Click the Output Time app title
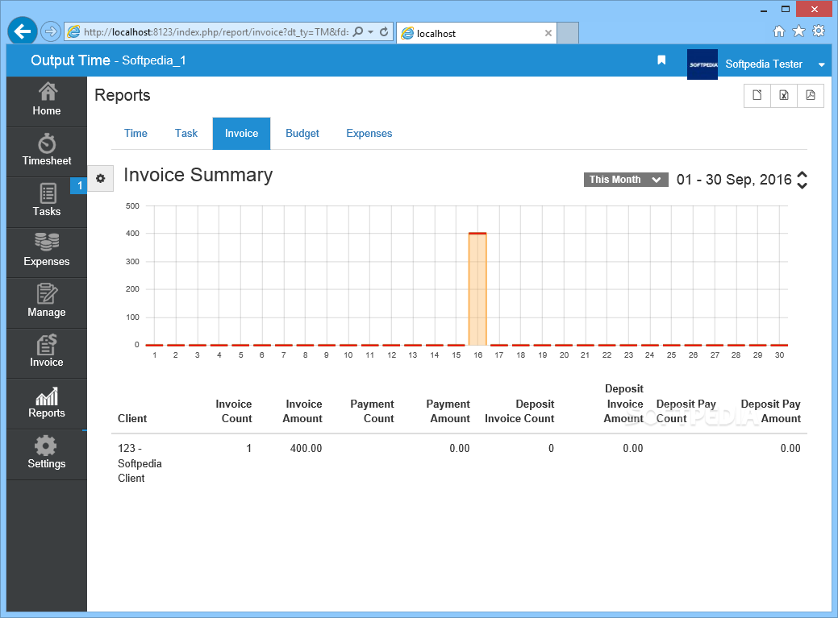Screen dimensions: 838x618 pos(70,60)
